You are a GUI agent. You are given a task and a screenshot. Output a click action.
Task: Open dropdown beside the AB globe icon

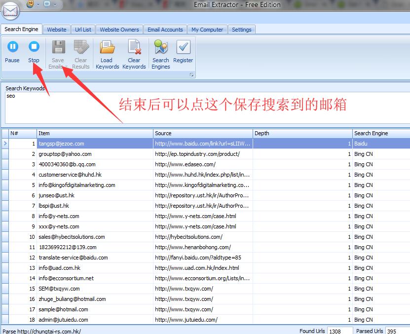point(38,5)
